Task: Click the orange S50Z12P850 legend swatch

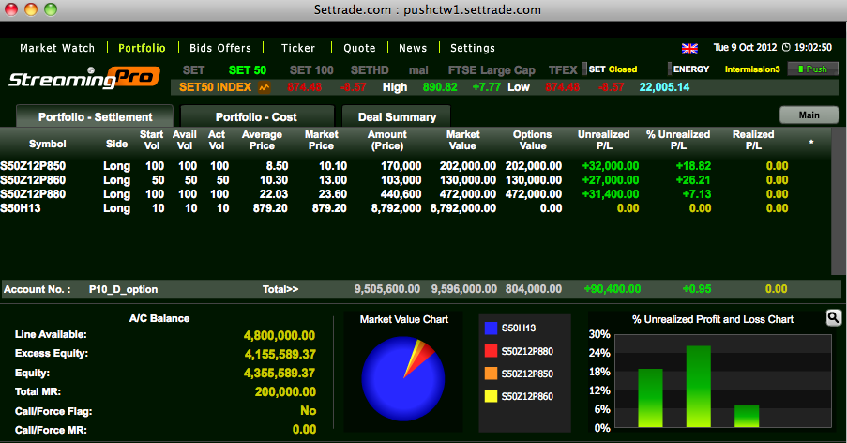Action: 491,374
